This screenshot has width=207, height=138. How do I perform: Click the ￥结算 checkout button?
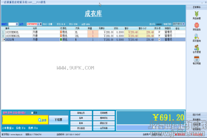[x=59, y=120]
